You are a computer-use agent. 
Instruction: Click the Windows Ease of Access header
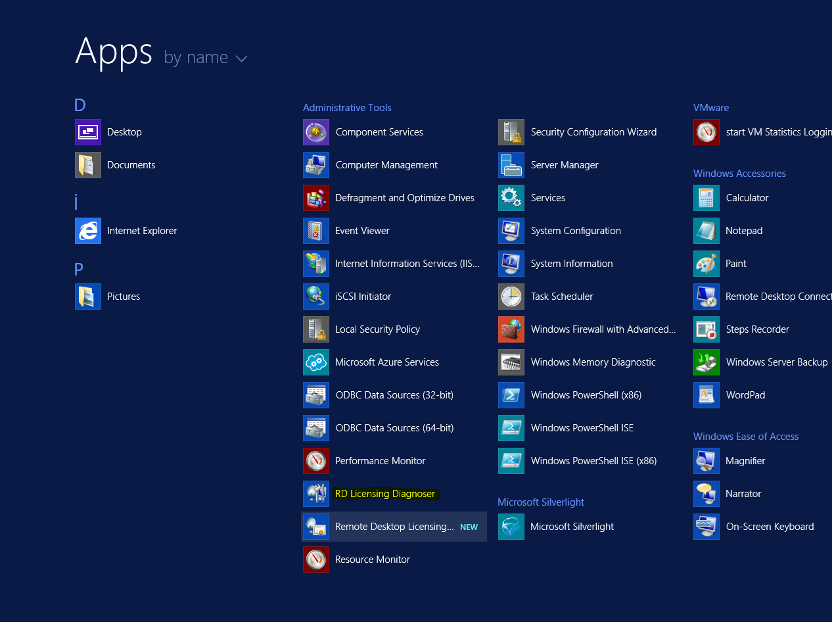click(x=745, y=437)
